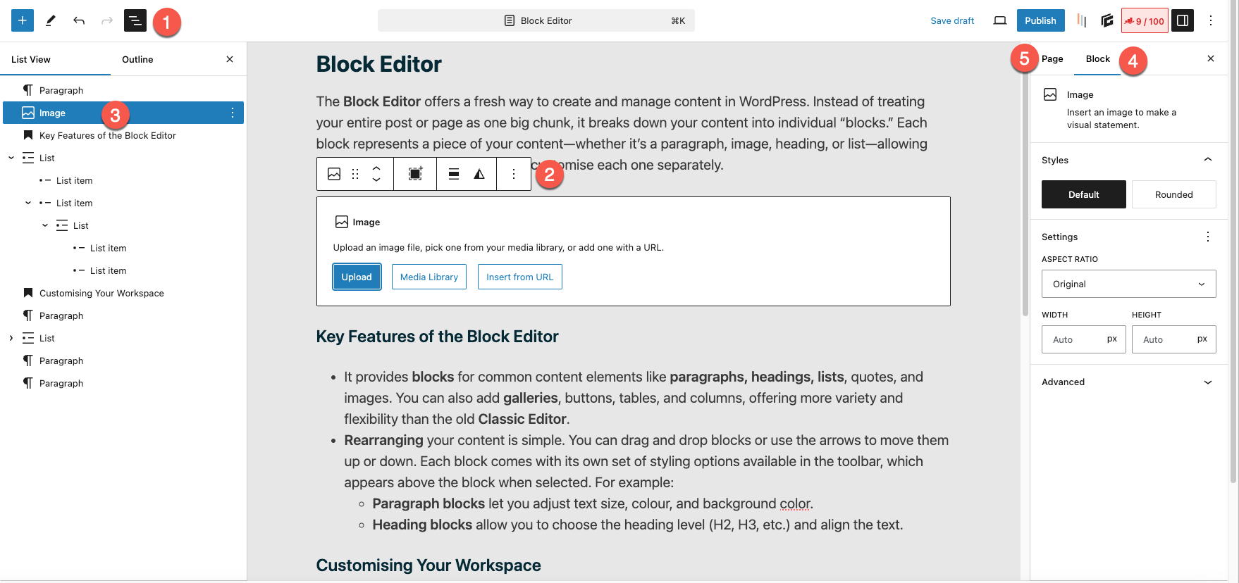Click the Align icon in block toolbar
This screenshot has width=1239, height=583.
454,174
